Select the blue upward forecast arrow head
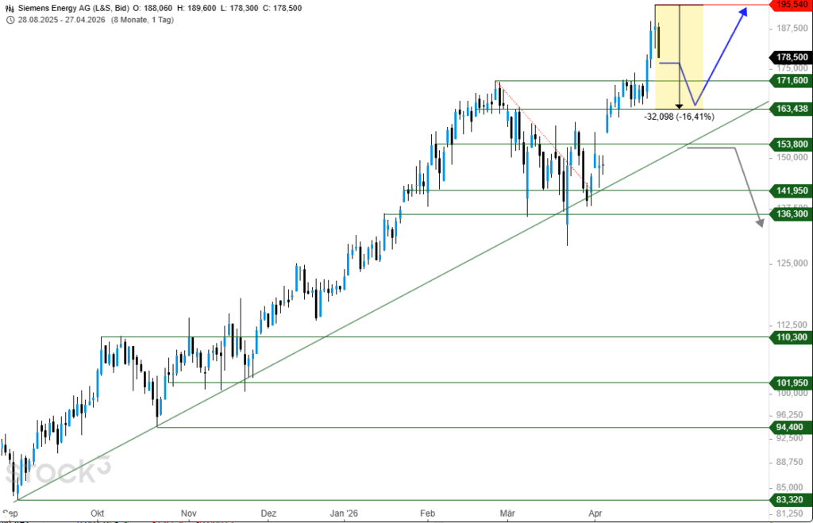The width and height of the screenshot is (813, 523). (x=744, y=11)
